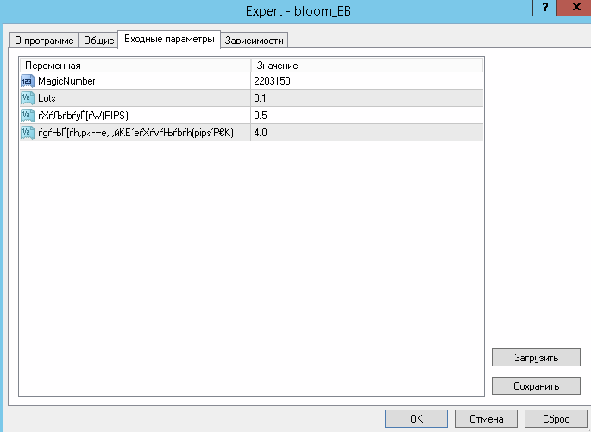Click the Отмена button
The width and height of the screenshot is (591, 432).
click(486, 419)
